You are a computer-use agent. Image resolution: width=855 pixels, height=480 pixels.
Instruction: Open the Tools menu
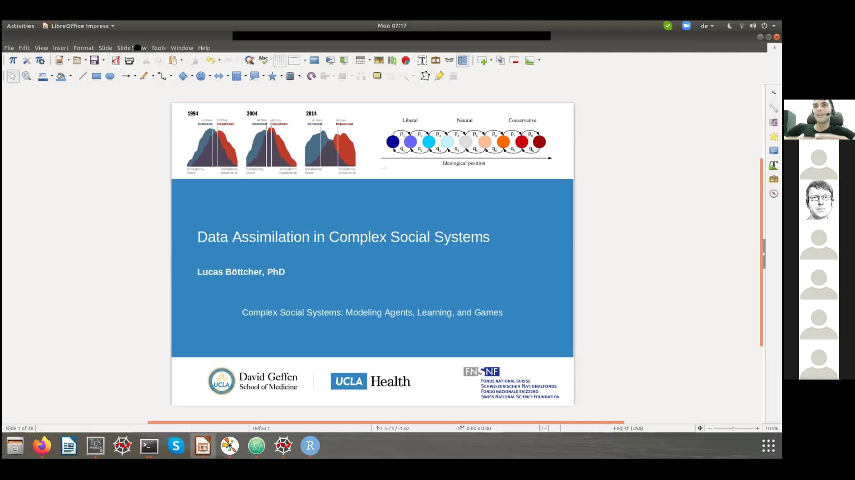click(x=158, y=48)
